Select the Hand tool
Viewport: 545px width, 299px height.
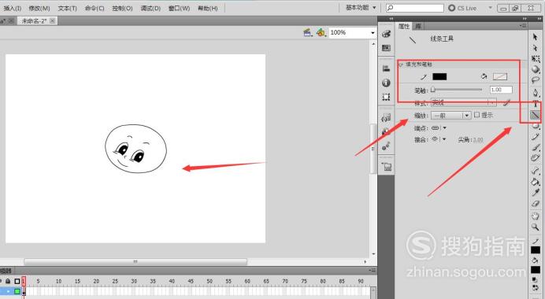click(x=536, y=216)
